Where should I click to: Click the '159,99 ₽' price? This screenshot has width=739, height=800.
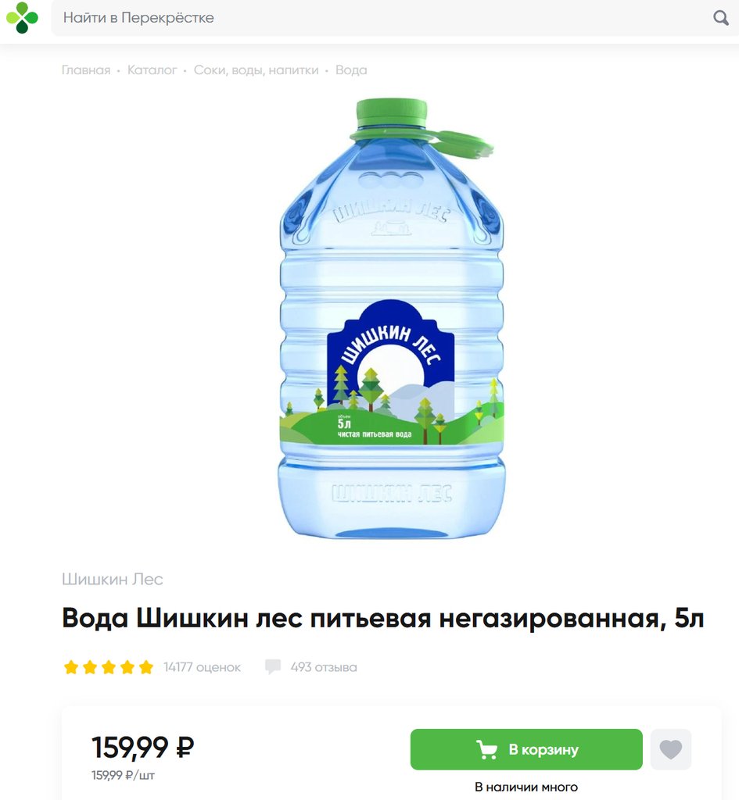click(143, 748)
